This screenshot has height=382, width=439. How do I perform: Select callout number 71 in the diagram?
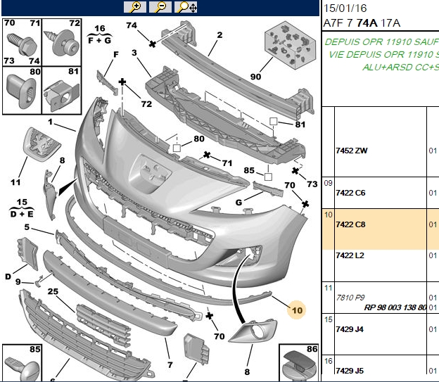point(227,163)
